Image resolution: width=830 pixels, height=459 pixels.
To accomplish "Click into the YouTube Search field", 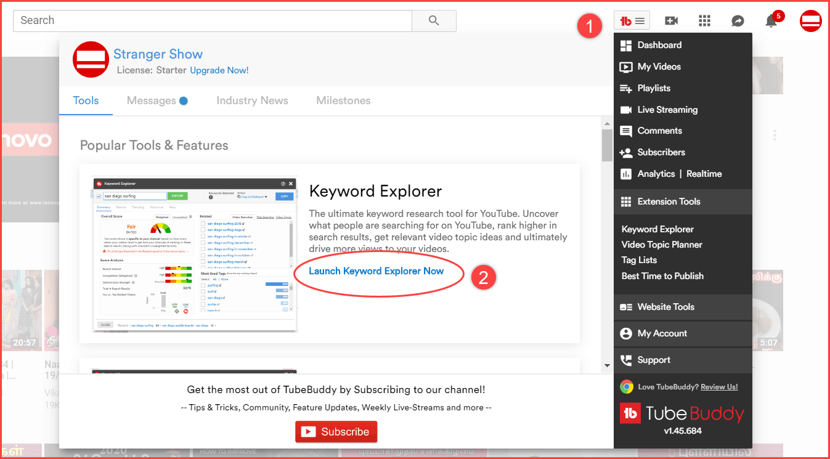I will pyautogui.click(x=213, y=20).
